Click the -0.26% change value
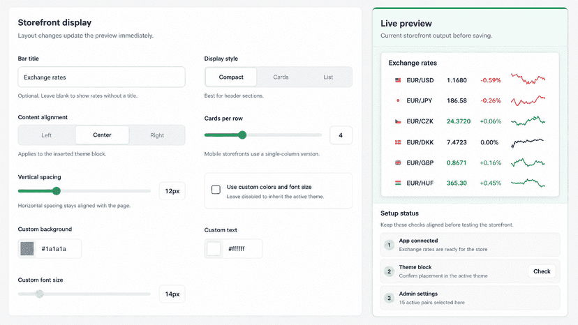 point(490,100)
